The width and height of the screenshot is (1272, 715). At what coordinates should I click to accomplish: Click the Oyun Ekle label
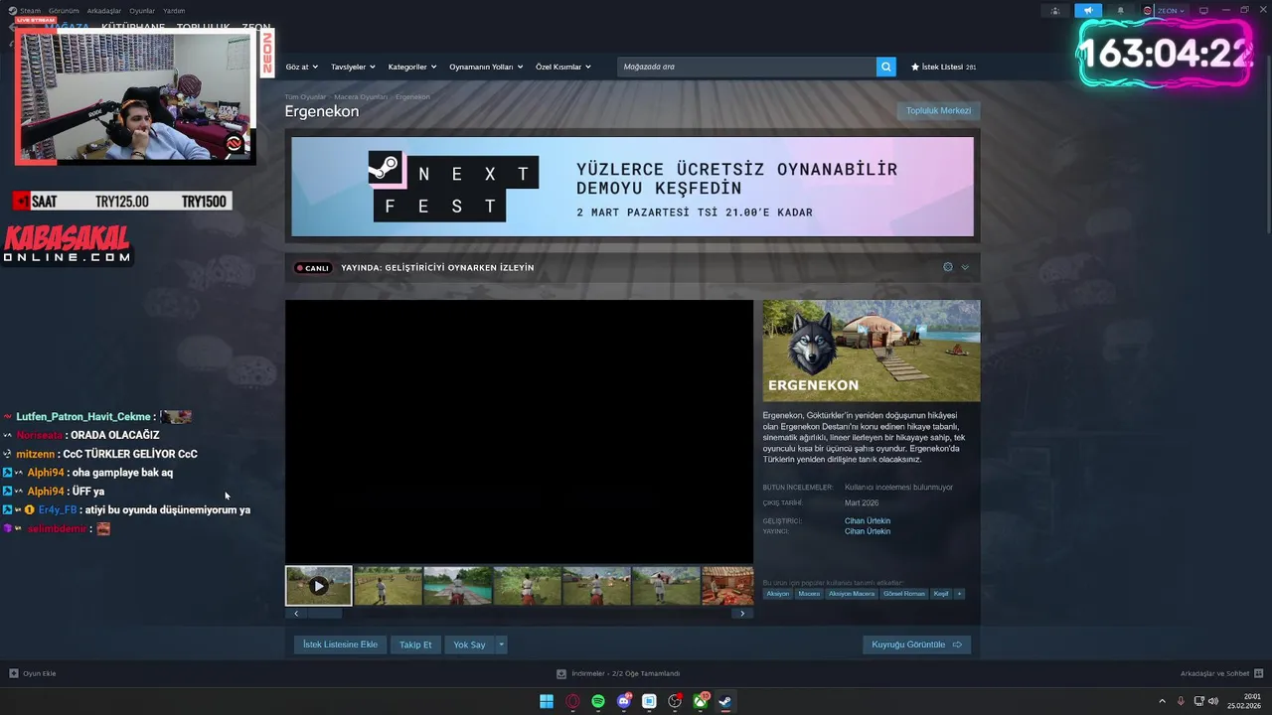[40, 673]
